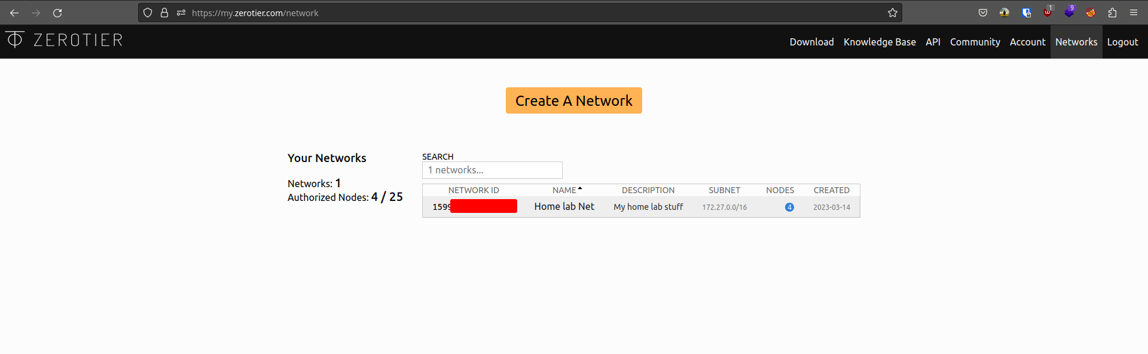This screenshot has width=1148, height=354.
Task: Click Logout in top navigation
Action: [x=1122, y=42]
